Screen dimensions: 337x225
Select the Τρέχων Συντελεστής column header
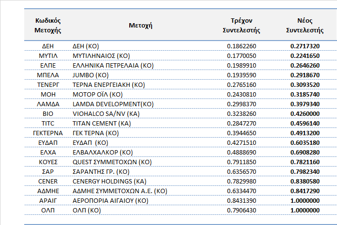tap(241, 25)
